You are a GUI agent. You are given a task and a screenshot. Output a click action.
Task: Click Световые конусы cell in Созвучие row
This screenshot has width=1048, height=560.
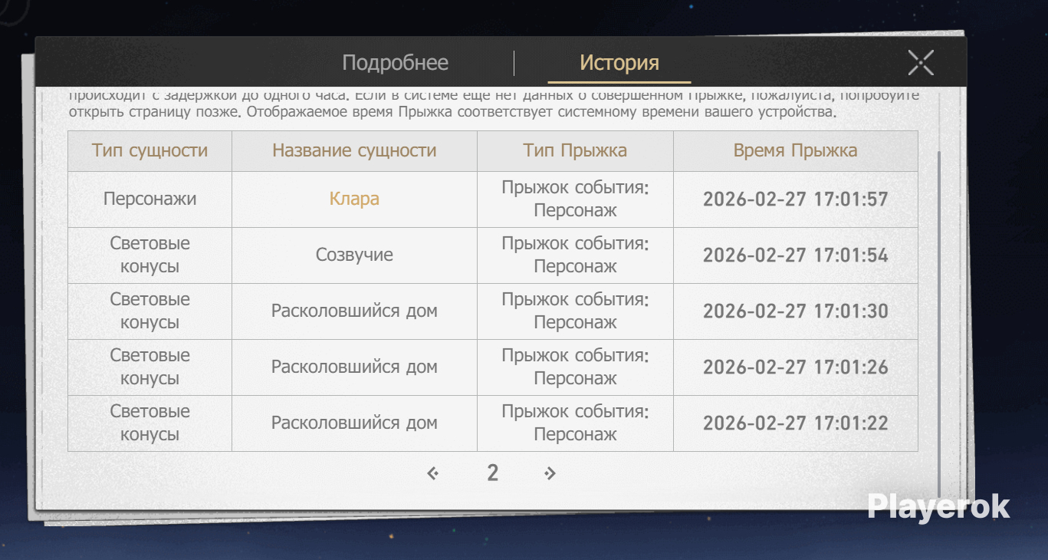pyautogui.click(x=149, y=255)
